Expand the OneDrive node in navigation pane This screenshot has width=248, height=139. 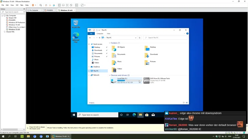coord(89,67)
